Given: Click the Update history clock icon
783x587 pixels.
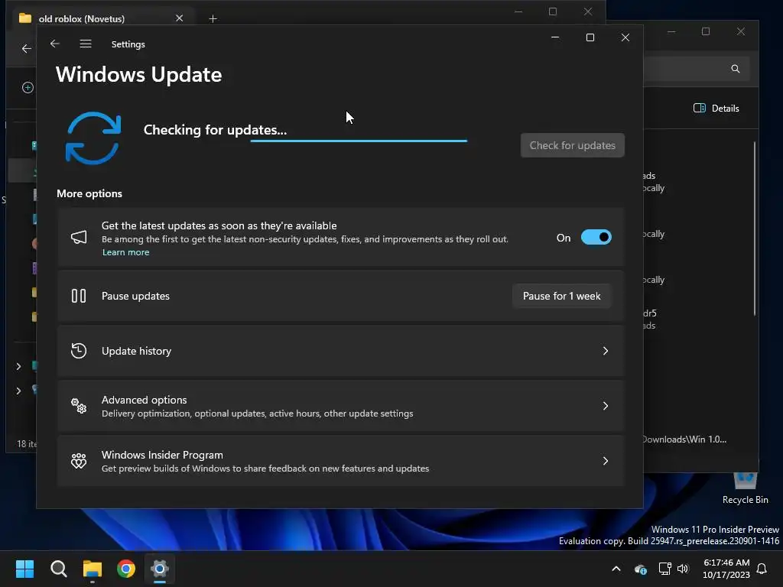Looking at the screenshot, I should [79, 351].
